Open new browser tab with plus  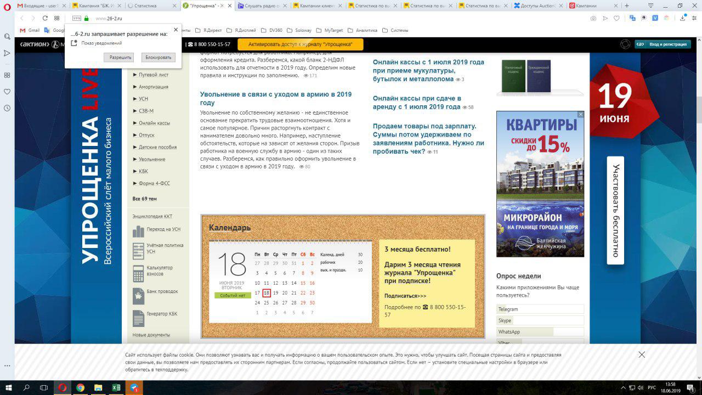627,5
